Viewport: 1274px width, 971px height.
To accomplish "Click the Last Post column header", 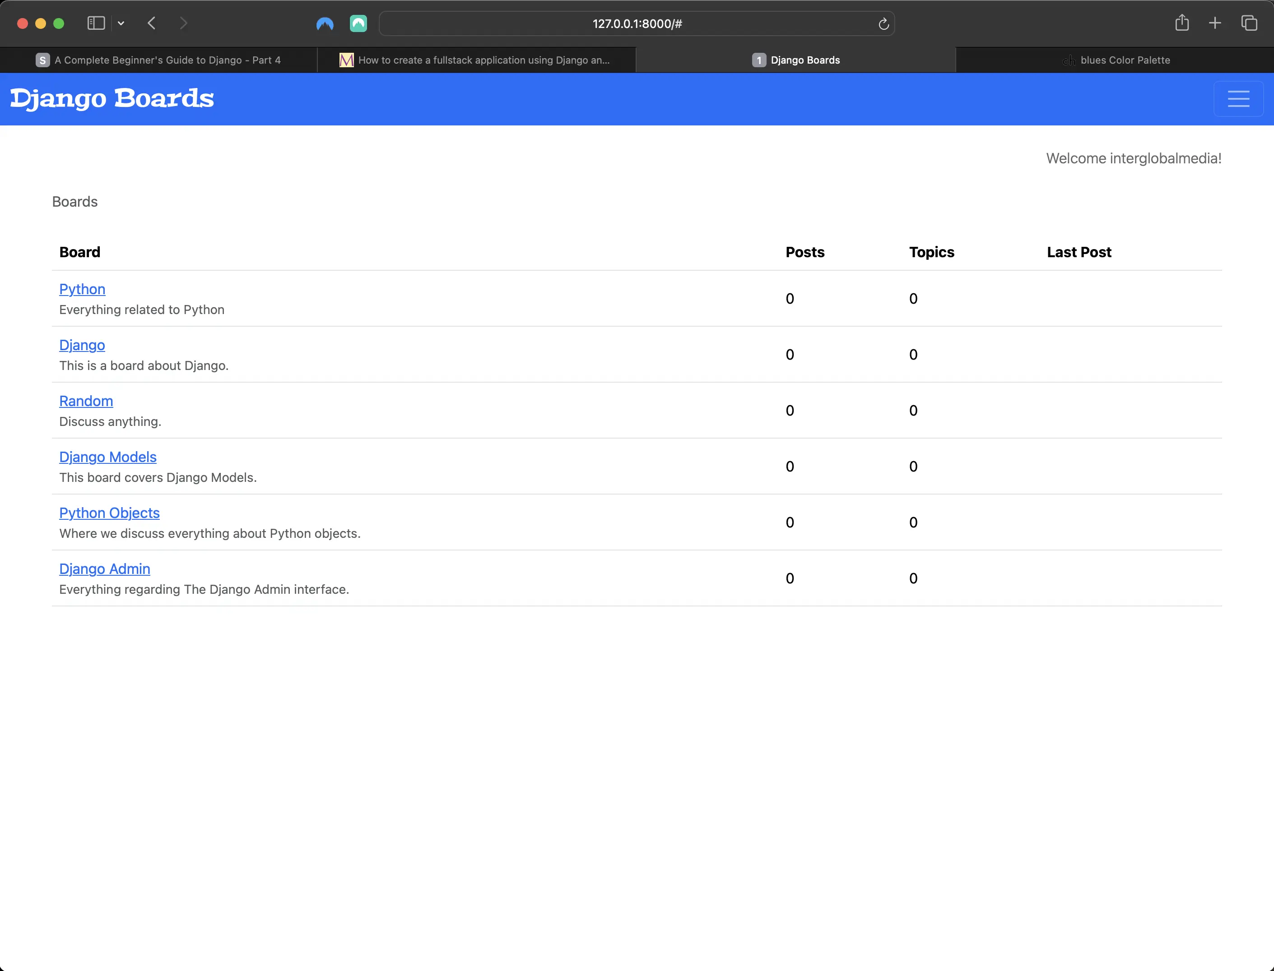I will [1079, 252].
